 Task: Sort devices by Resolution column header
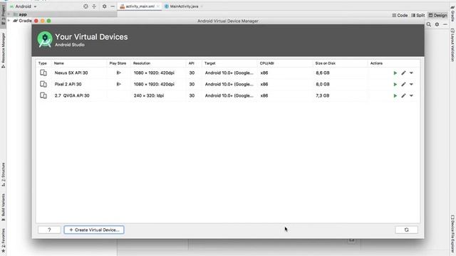142,63
